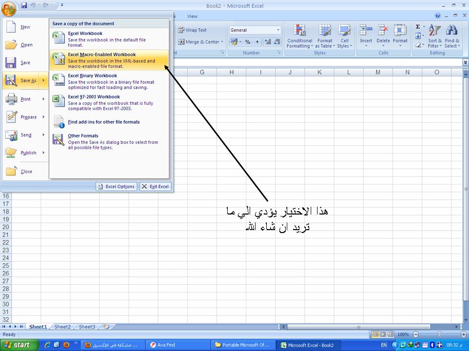Click the Fill down icon
Image resolution: width=469 pixels, height=351 pixels.
coord(418,36)
